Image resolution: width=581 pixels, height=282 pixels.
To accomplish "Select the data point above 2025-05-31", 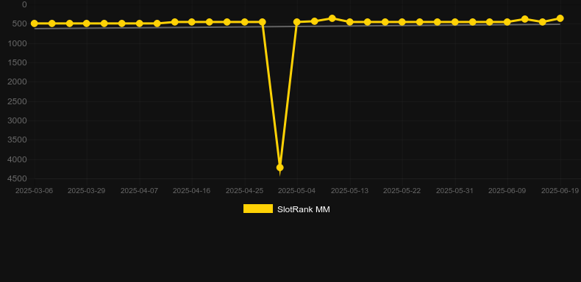I will (x=455, y=22).
